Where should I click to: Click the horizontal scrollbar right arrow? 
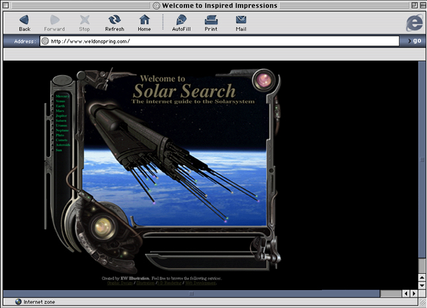pyautogui.click(x=414, y=293)
